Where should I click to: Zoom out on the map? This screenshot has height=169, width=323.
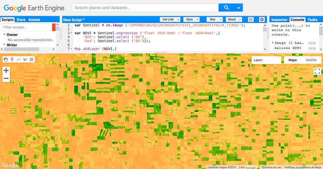[x=6, y=78]
